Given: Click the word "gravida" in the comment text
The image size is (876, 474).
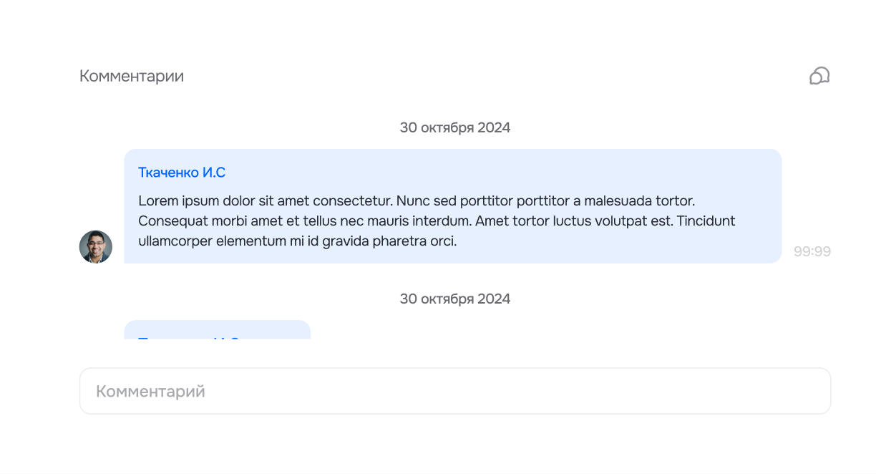Looking at the screenshot, I should point(346,241).
